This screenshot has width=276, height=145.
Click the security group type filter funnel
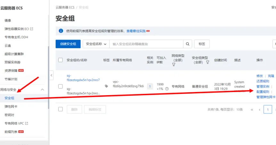tap(208, 62)
